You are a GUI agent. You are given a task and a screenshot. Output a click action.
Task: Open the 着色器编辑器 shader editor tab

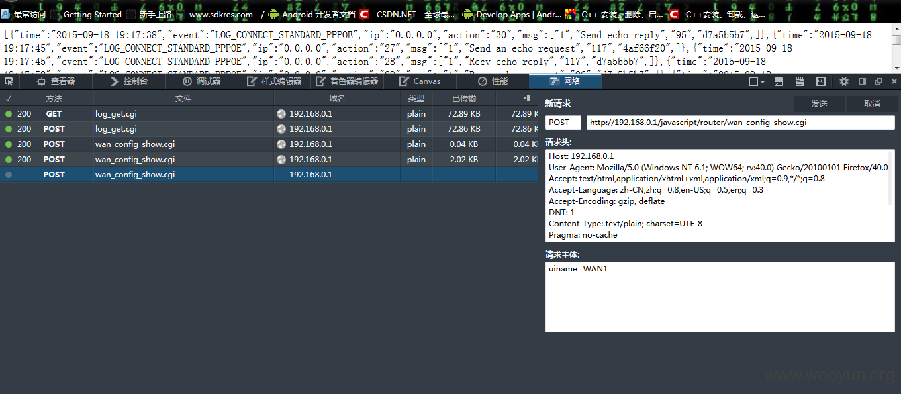347,81
